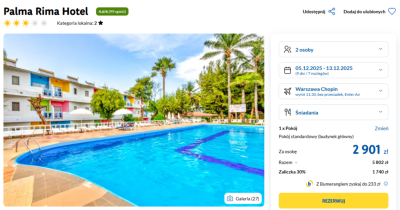Screen dimensions: 400x210
Task: Expand the 2 osoby guests dropdown
Action: (x=333, y=49)
